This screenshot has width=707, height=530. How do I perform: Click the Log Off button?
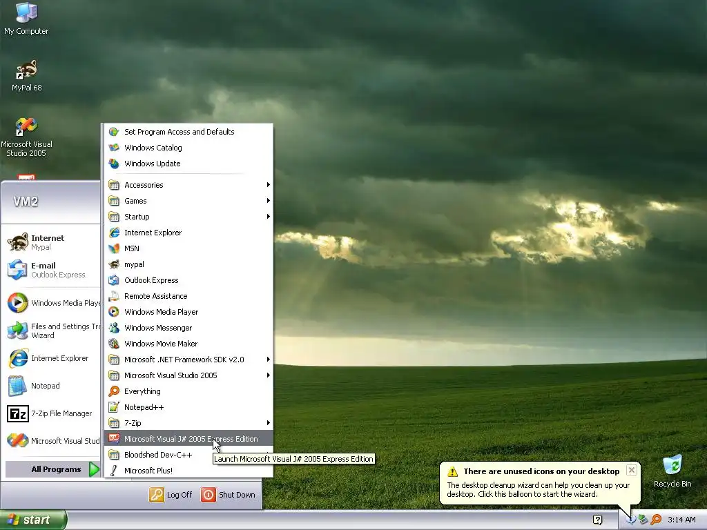[x=171, y=495]
